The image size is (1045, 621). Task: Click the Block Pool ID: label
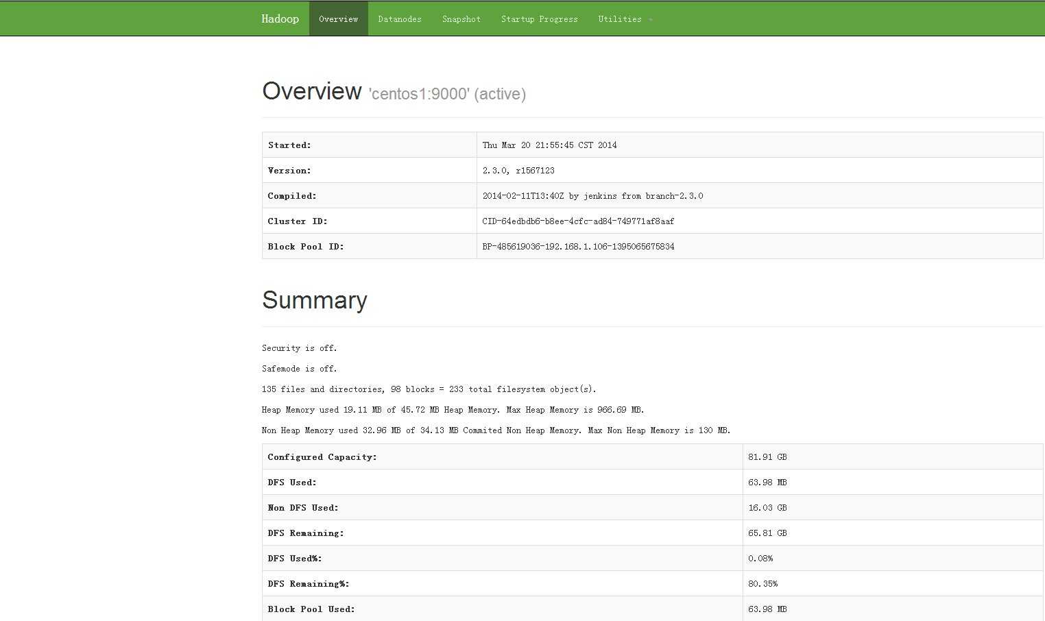[306, 246]
